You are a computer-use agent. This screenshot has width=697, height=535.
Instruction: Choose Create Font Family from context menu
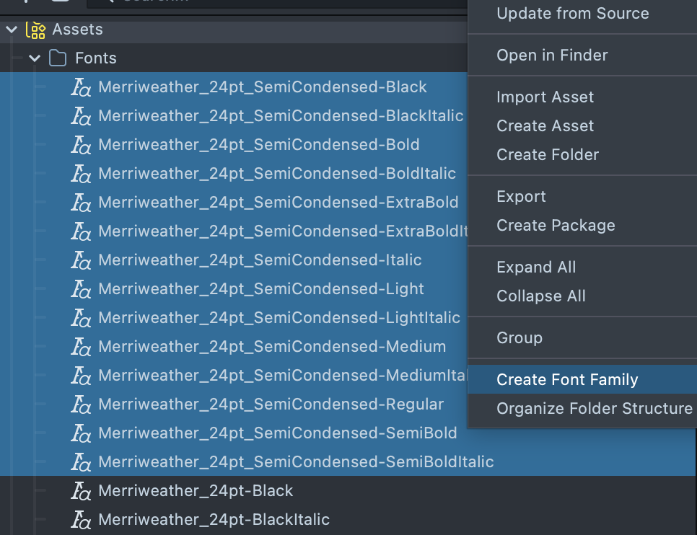click(567, 380)
